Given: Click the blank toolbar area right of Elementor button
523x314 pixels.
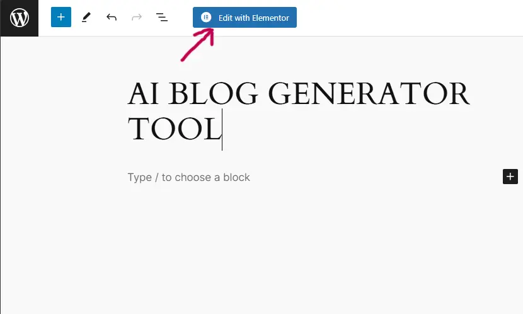Looking at the screenshot, I should [410, 18].
